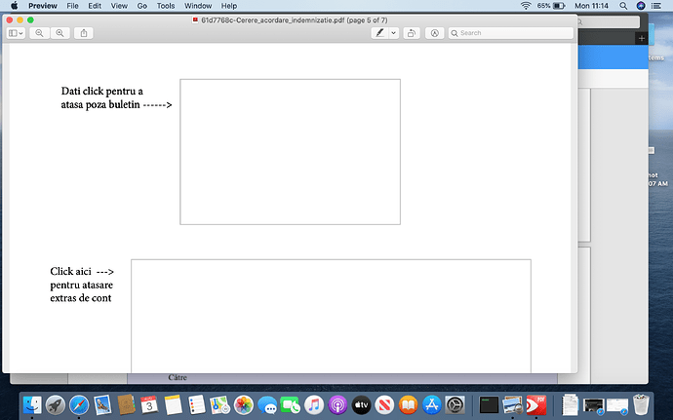Zoom in on the PDF page
This screenshot has width=673, height=420.
pos(60,33)
